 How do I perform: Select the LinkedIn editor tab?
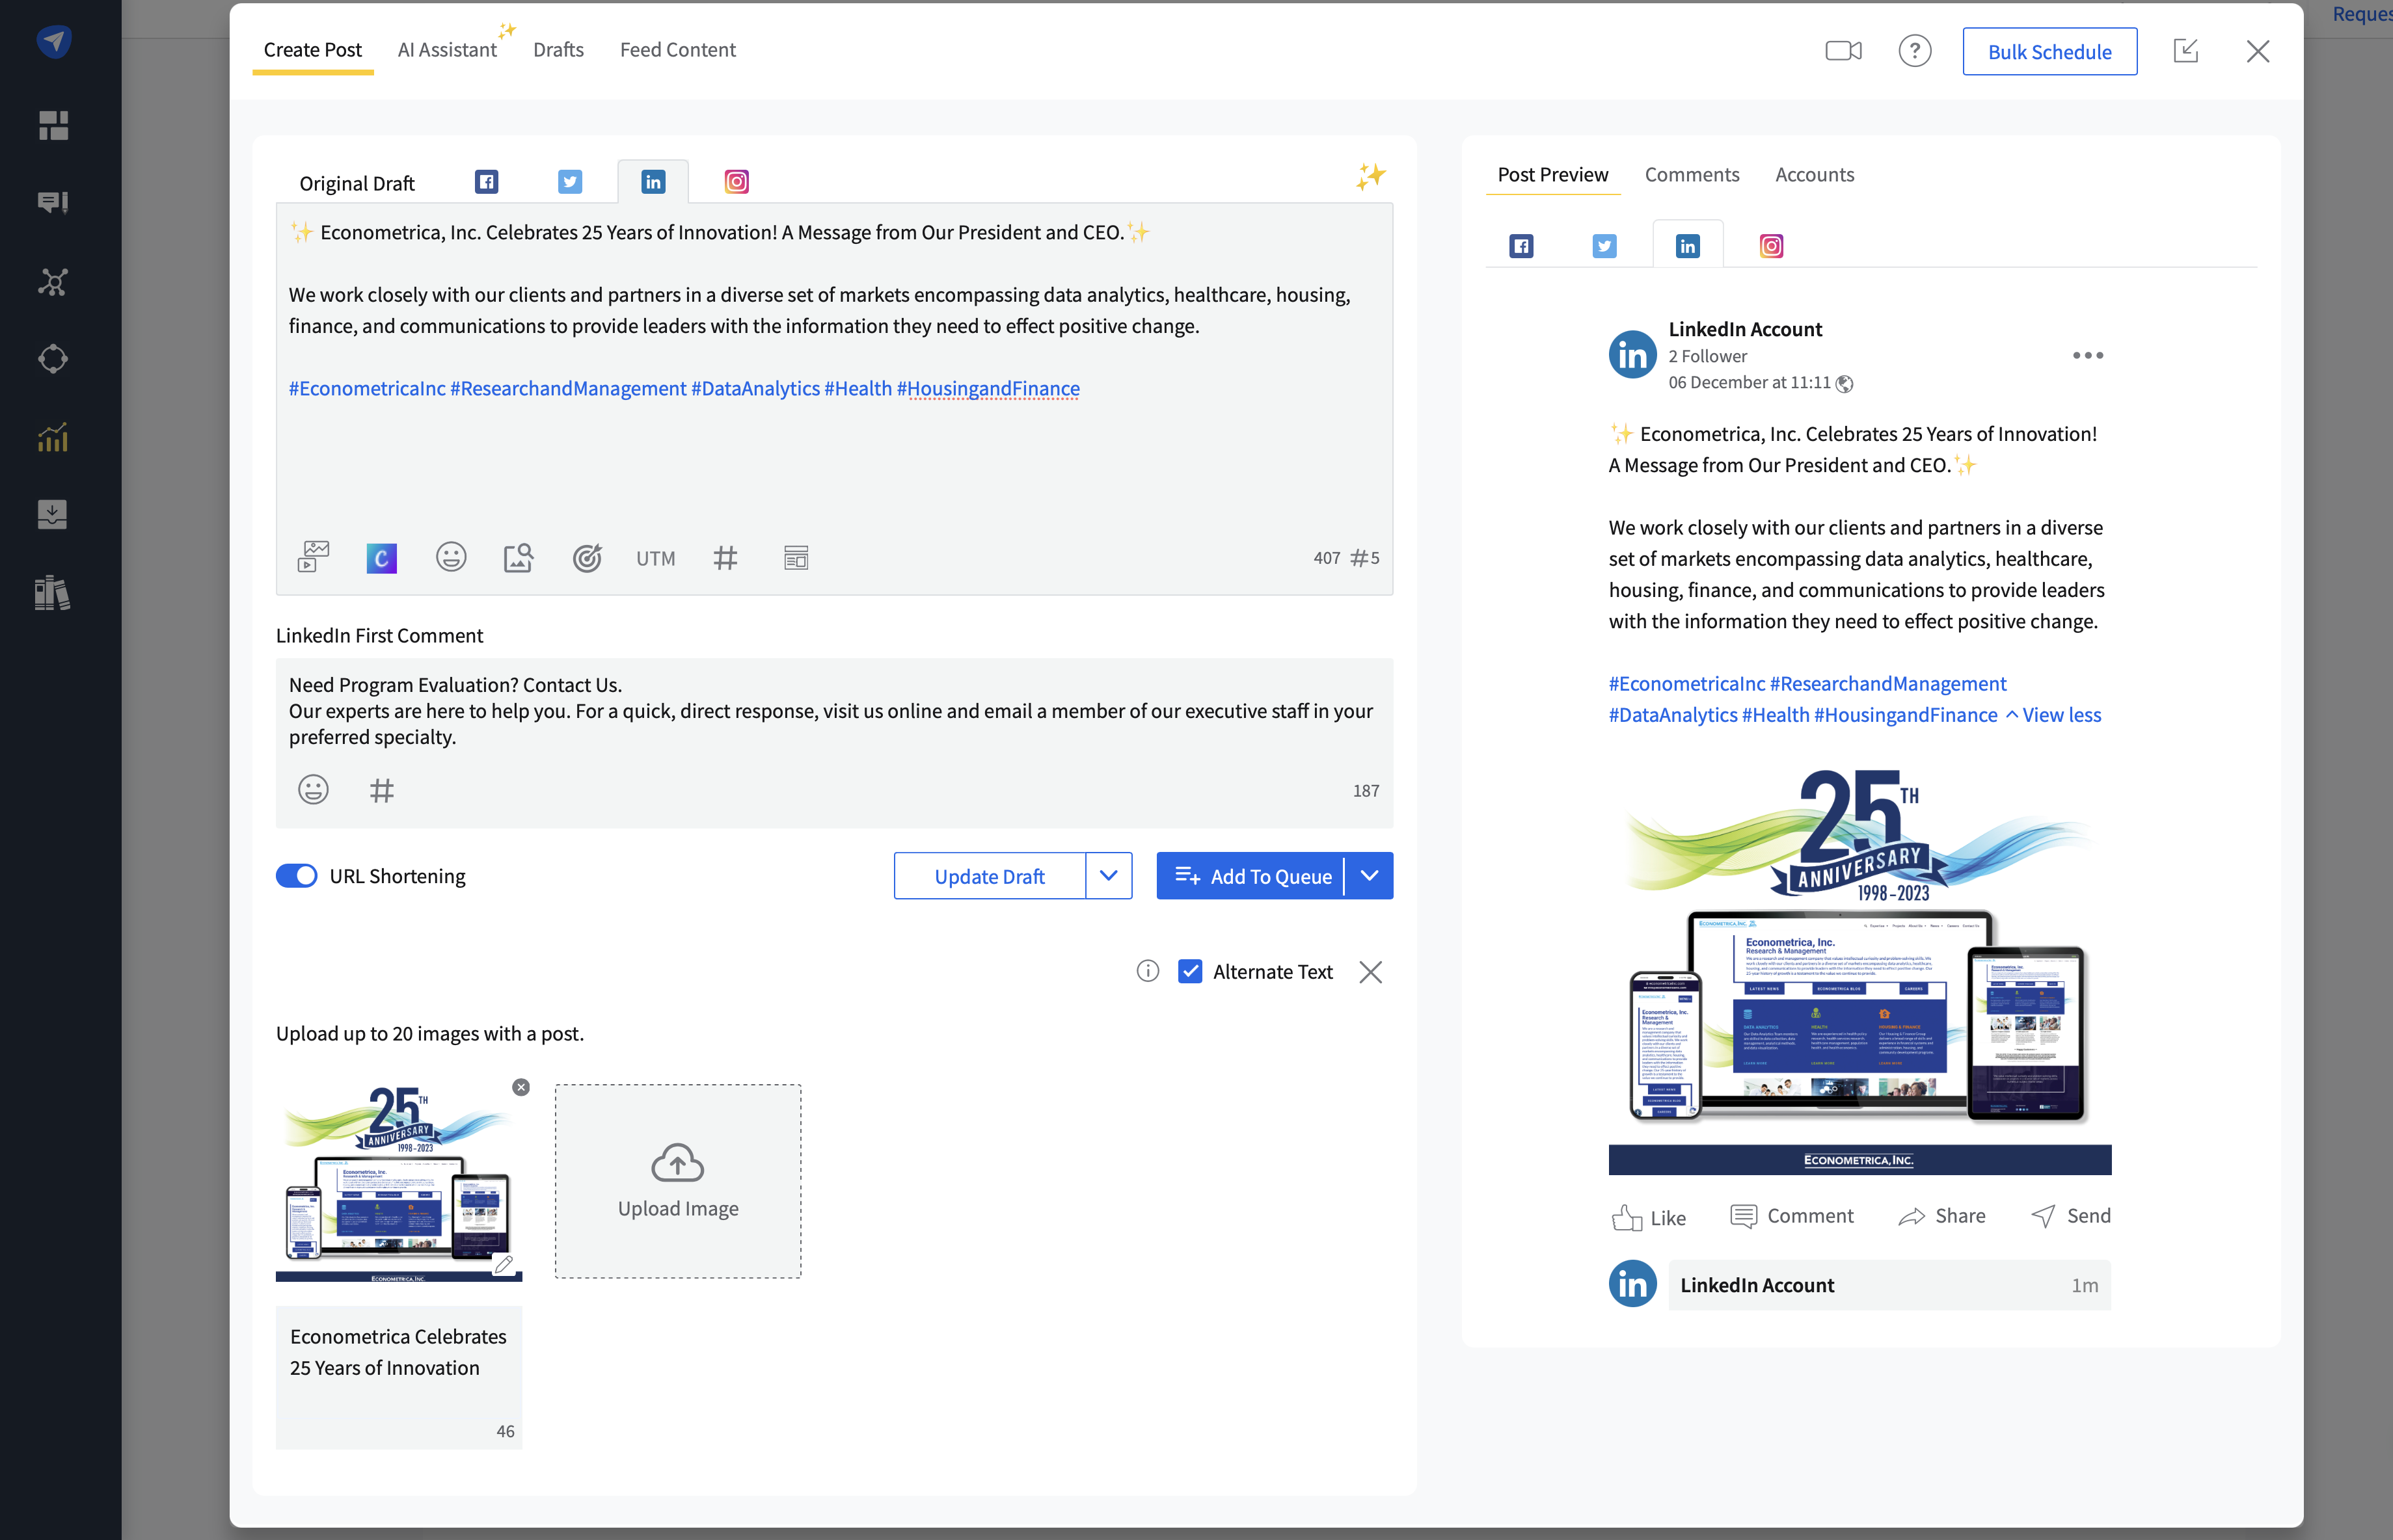tap(653, 181)
